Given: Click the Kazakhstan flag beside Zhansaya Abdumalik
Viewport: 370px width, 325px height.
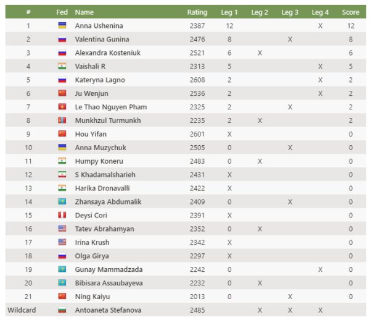Looking at the screenshot, I should click(x=62, y=202).
